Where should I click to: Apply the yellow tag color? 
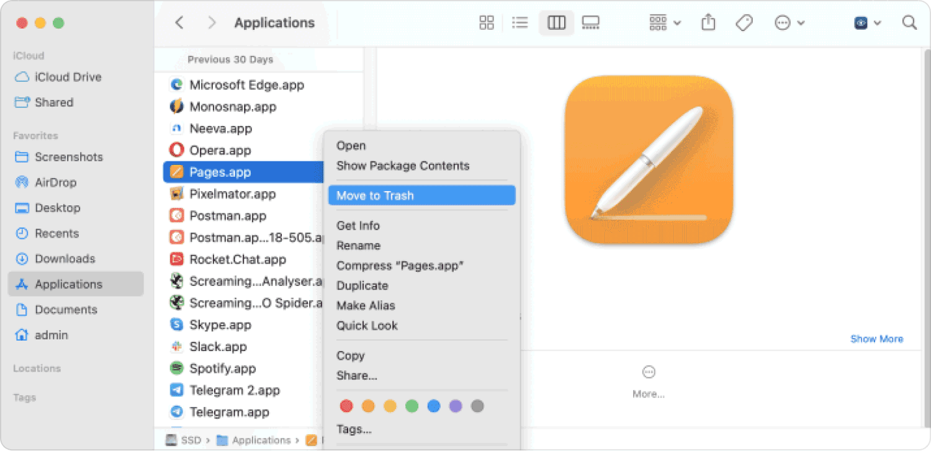click(x=390, y=406)
